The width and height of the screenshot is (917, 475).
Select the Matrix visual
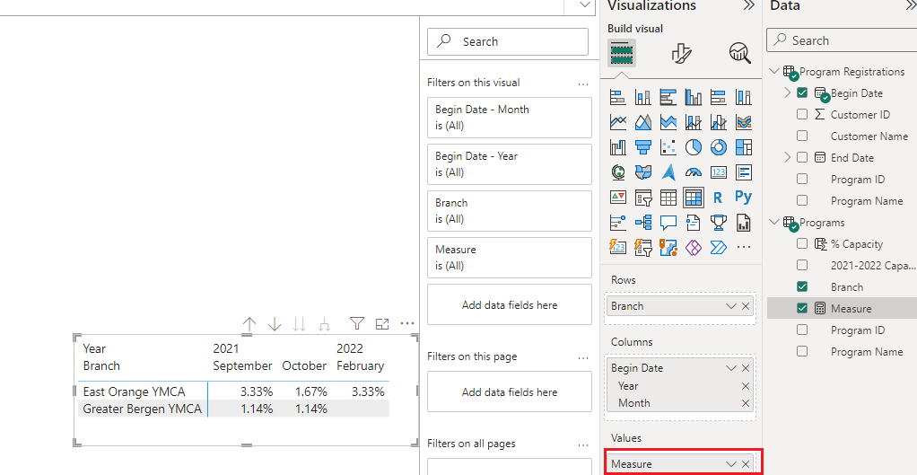[694, 198]
